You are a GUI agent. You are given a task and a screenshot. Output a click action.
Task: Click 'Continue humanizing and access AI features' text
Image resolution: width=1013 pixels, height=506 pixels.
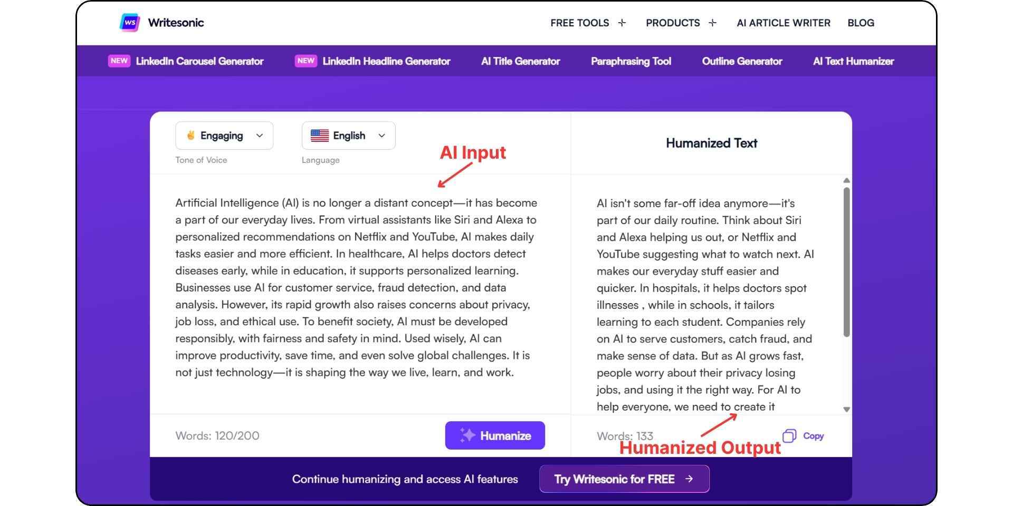point(405,479)
